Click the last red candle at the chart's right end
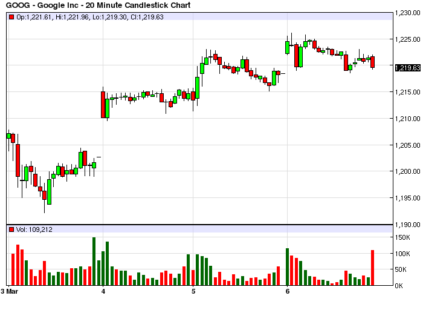 [x=373, y=62]
